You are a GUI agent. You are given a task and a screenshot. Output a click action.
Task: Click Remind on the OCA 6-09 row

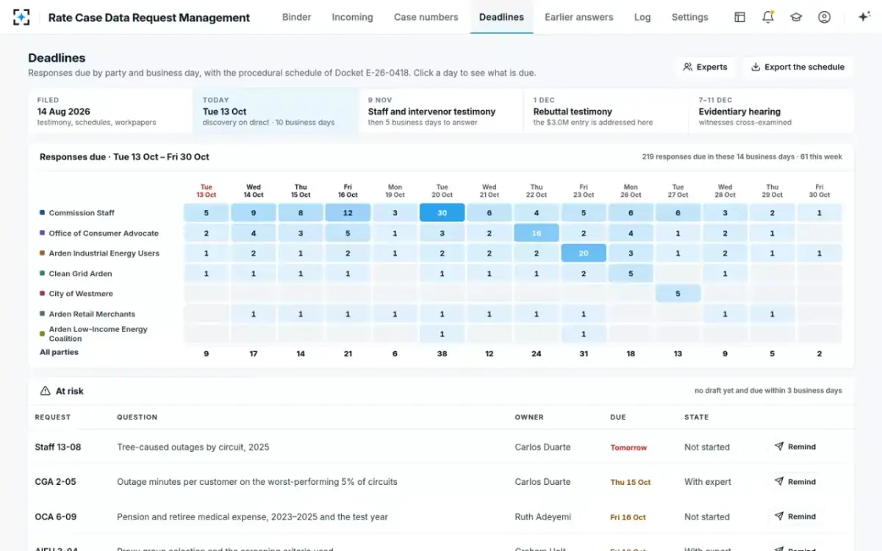795,516
